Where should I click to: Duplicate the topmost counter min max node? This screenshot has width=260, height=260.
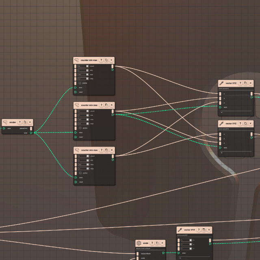[106, 60]
